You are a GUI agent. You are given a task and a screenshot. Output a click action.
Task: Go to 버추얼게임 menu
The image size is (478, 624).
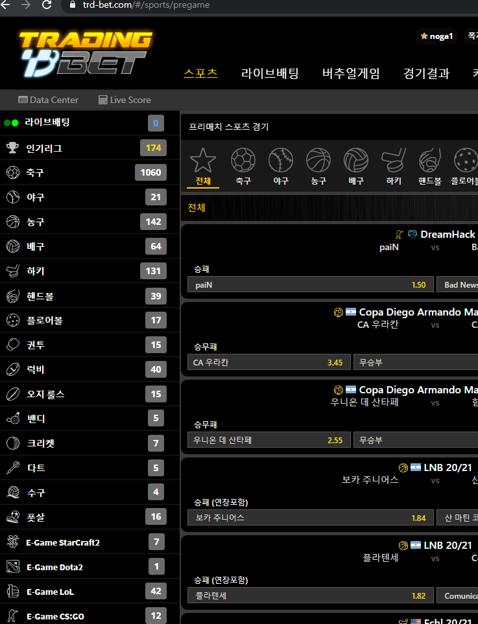click(x=351, y=73)
